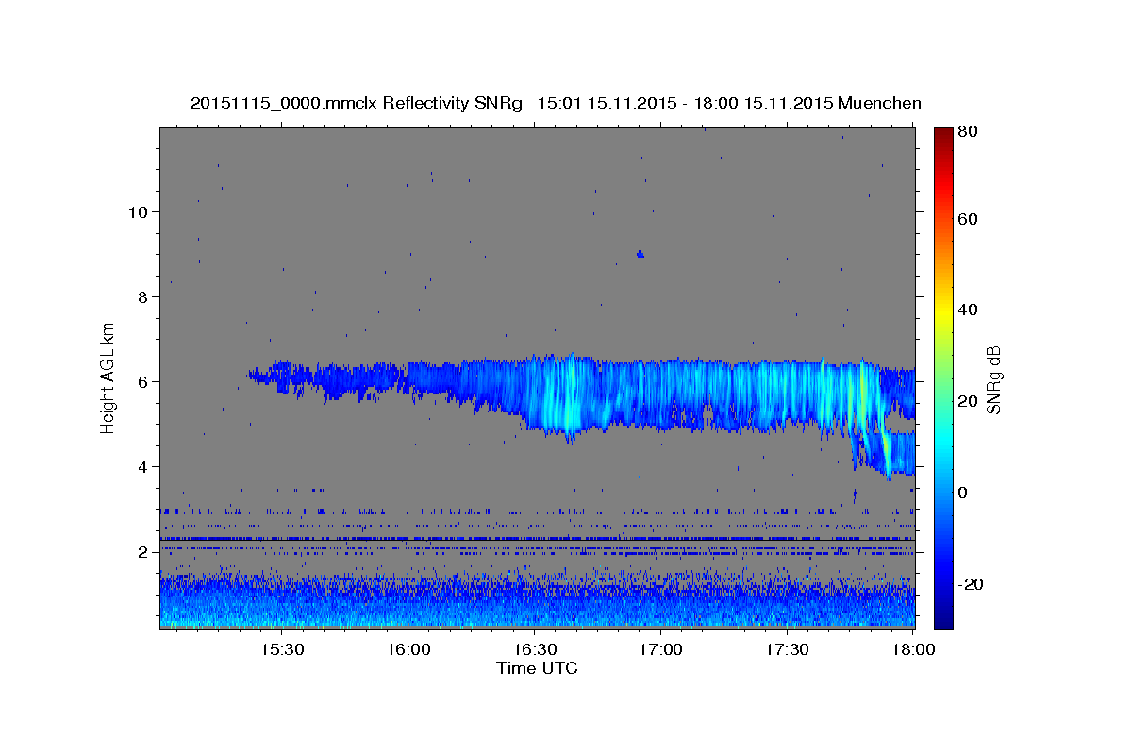Screen dimensions: 1132x755
Task: Click the small blue echo near 9 km
Action: click(x=641, y=254)
